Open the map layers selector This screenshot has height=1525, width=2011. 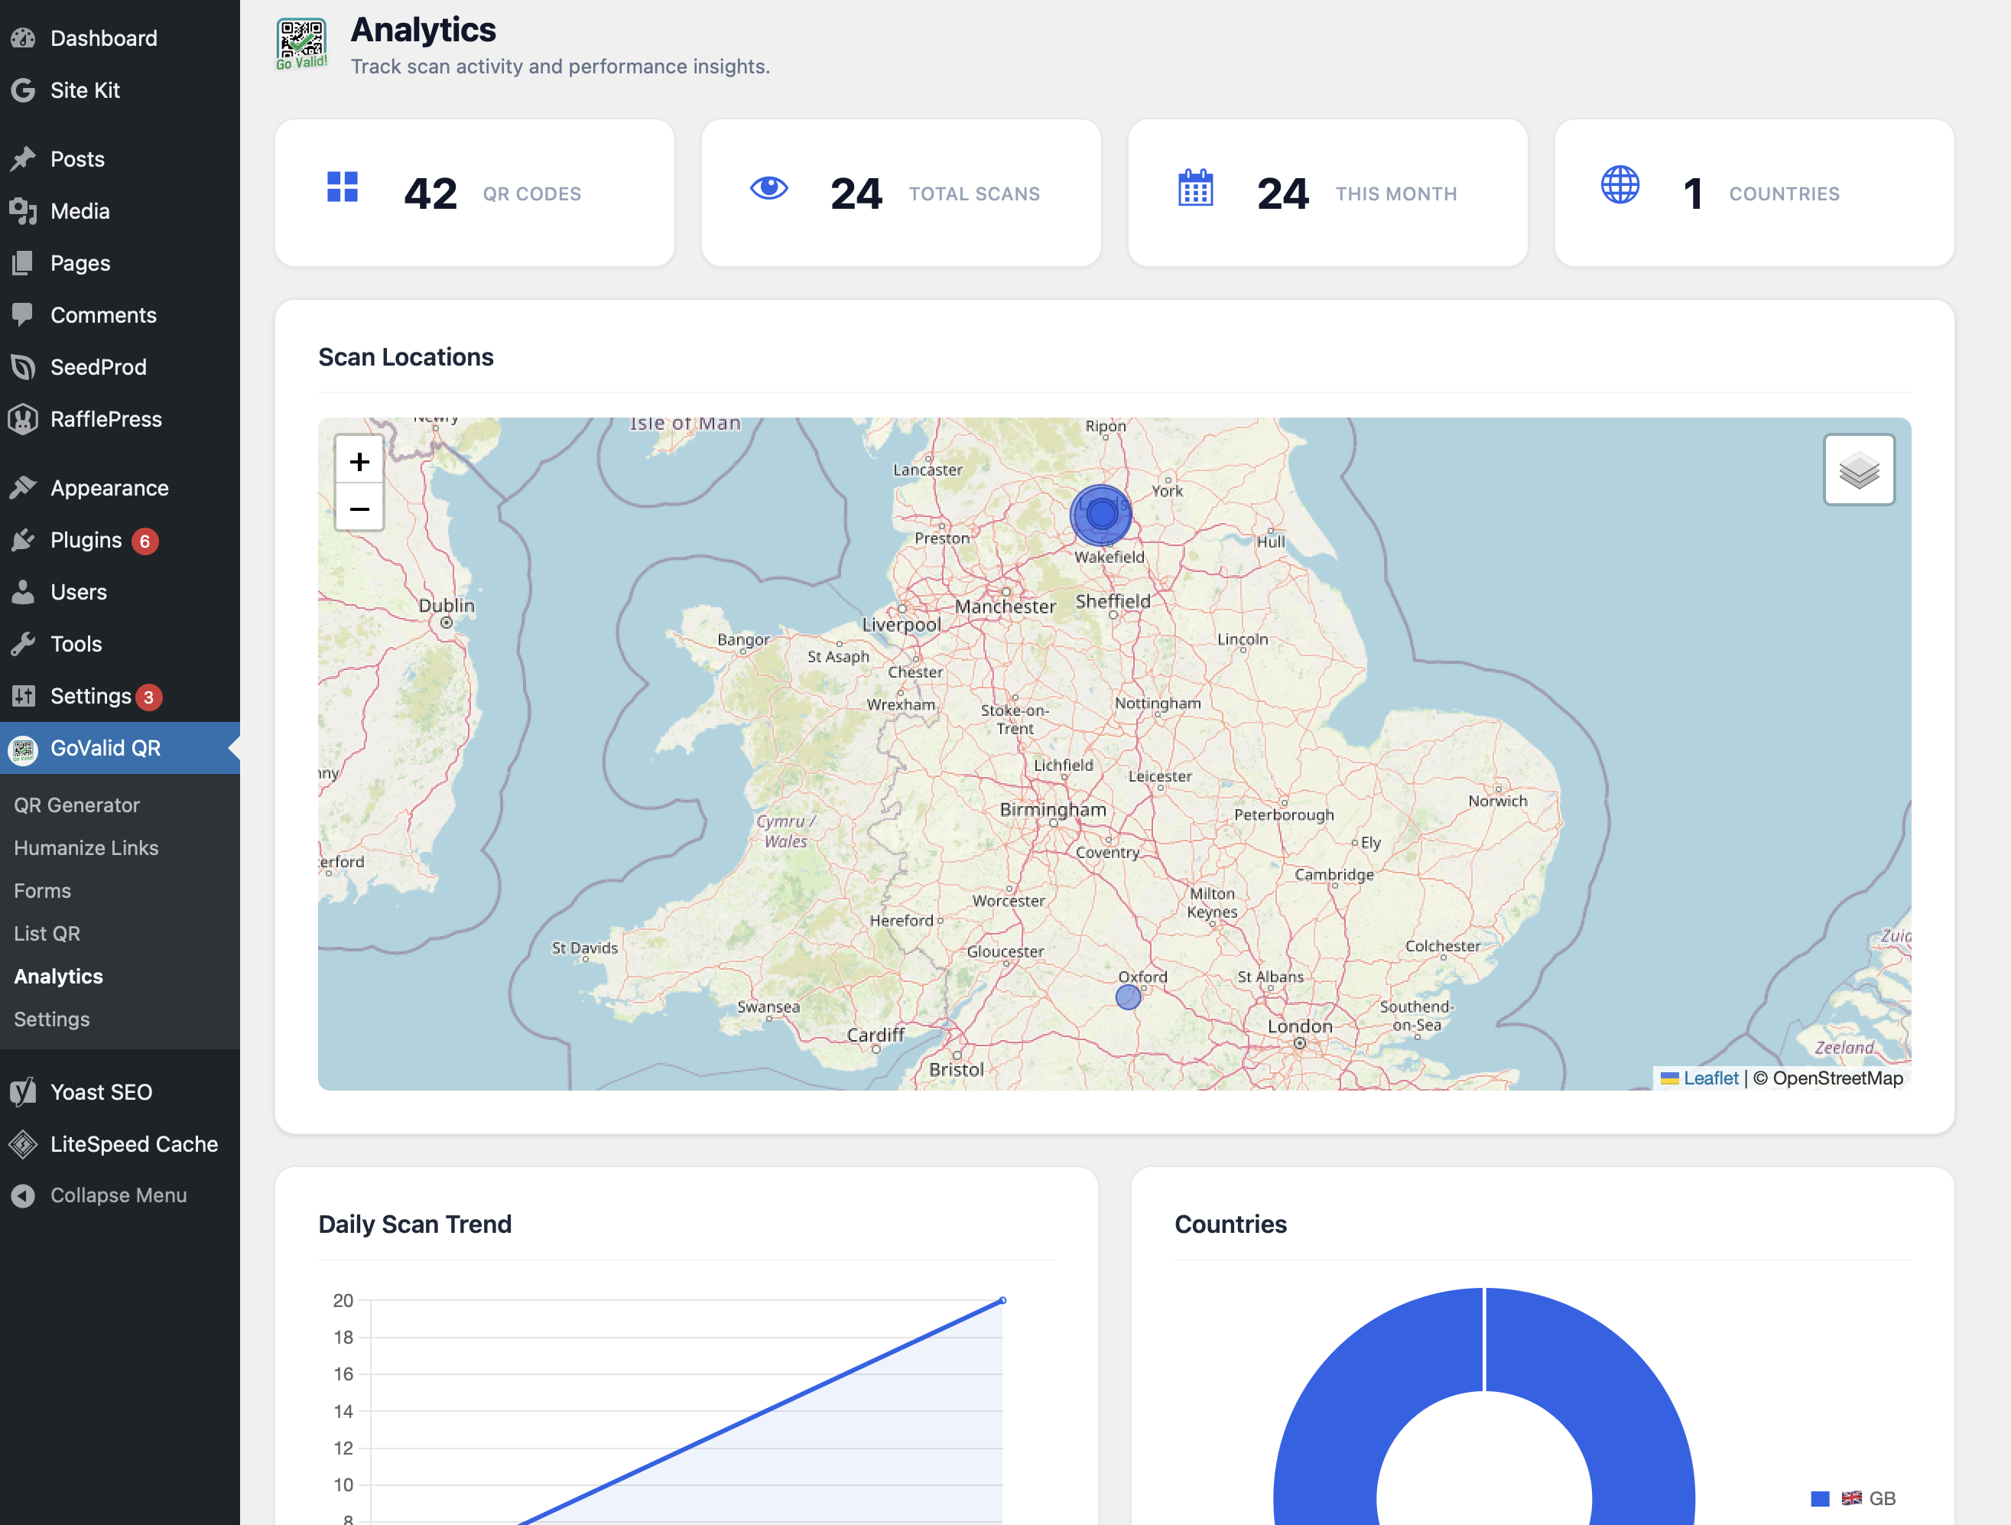tap(1859, 470)
